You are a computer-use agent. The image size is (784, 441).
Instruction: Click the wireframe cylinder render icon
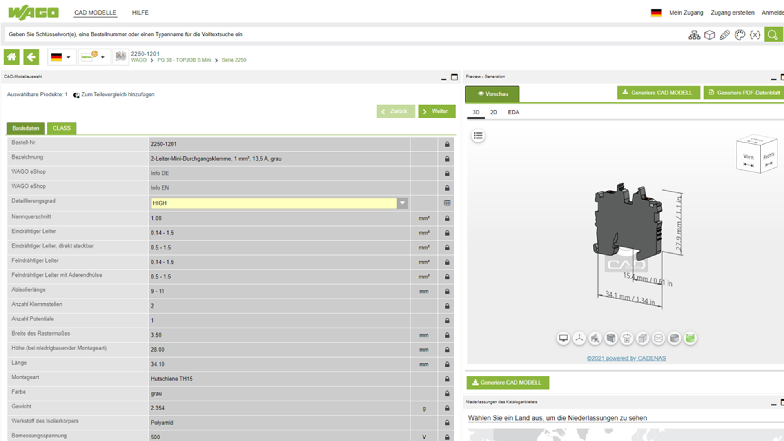(x=659, y=338)
